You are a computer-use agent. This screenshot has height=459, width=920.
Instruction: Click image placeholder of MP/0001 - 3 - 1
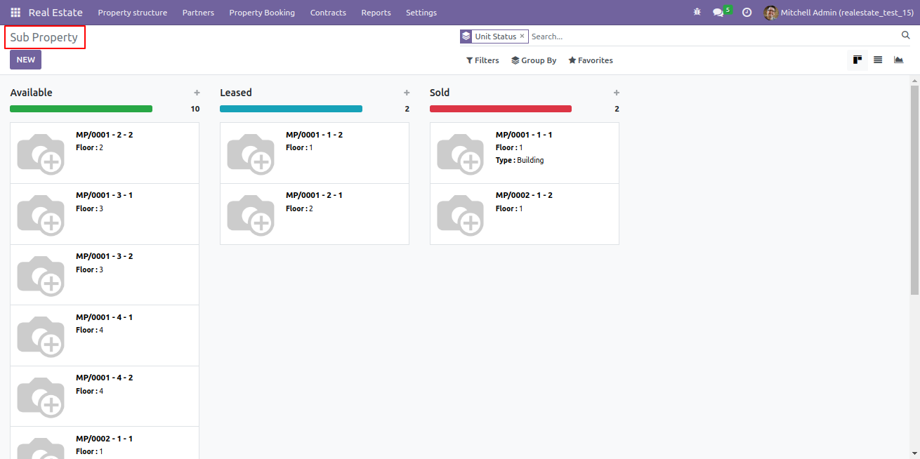pyautogui.click(x=41, y=214)
